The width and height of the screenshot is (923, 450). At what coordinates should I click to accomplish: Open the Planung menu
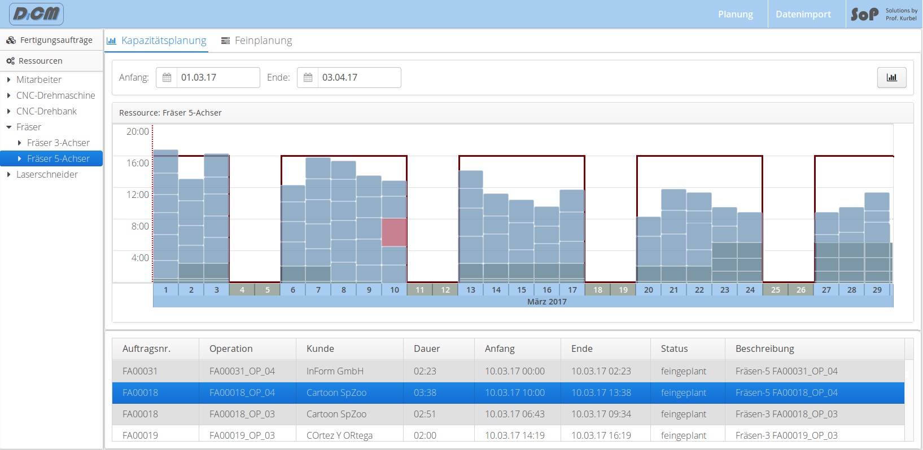click(x=735, y=14)
